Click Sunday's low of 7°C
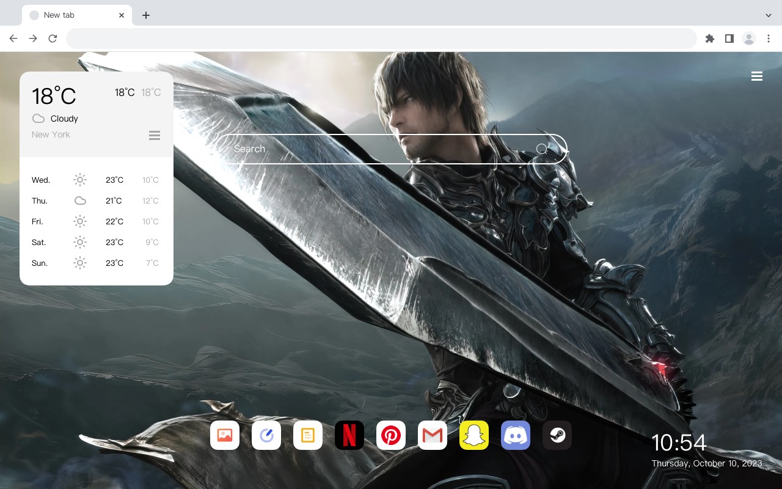Viewport: 782px width, 489px height. (152, 263)
